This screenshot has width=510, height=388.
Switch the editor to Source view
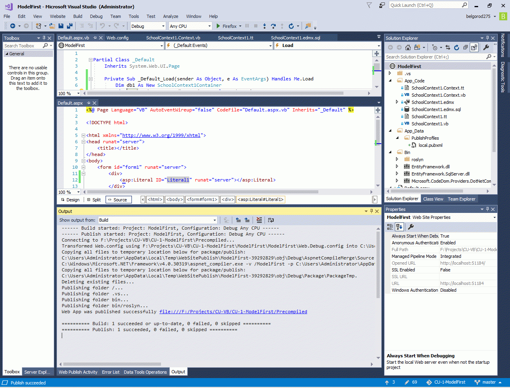tap(118, 200)
